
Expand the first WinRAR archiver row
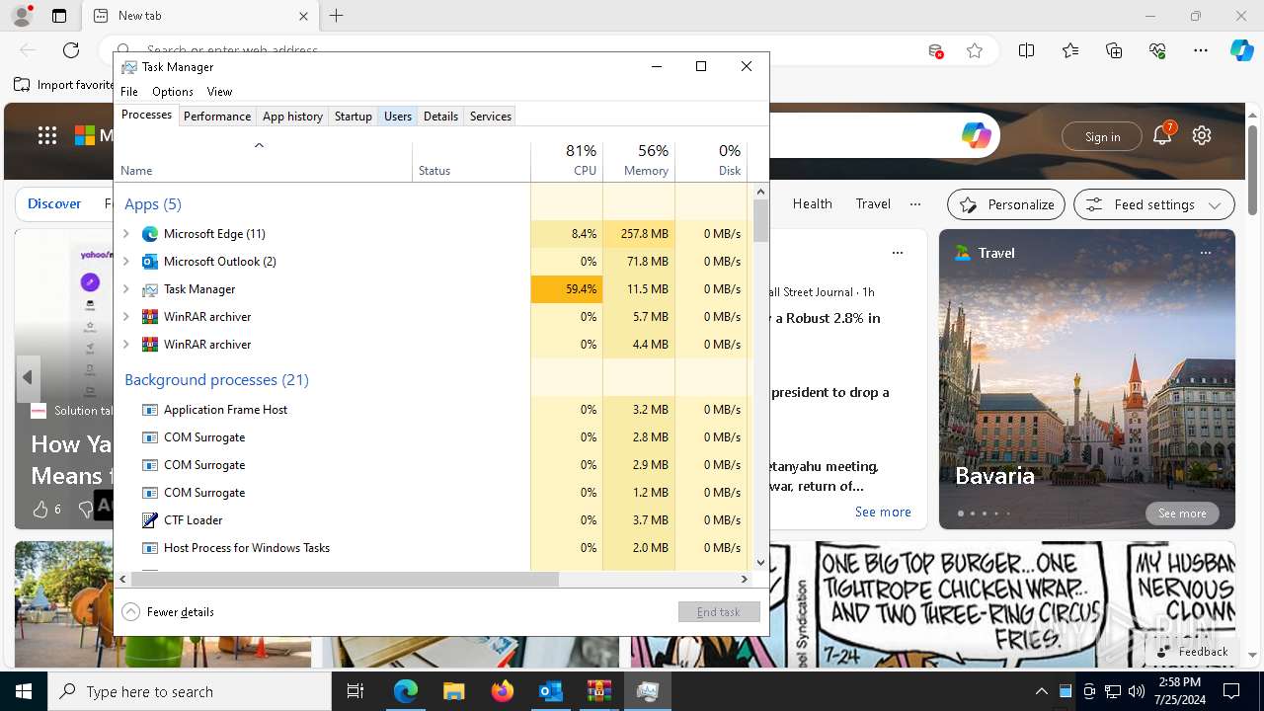pyautogui.click(x=126, y=317)
